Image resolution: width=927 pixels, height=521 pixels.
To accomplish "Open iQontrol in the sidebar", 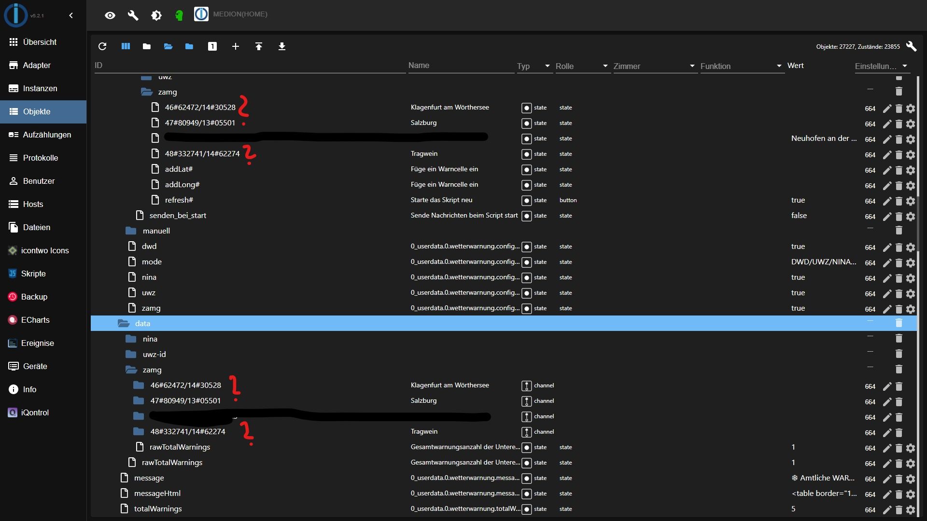I will pyautogui.click(x=43, y=412).
